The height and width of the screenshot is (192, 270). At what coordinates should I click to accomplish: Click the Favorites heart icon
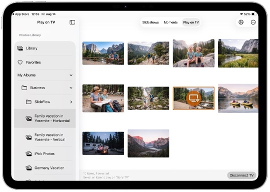point(20,62)
